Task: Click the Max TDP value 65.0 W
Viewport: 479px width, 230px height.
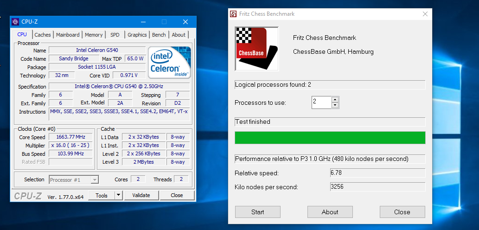Action: [135, 58]
